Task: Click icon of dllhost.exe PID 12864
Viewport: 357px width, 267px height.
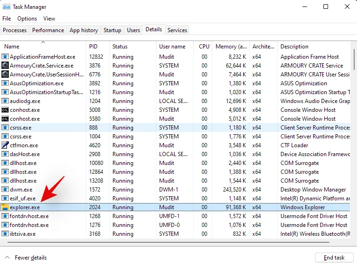Action: (x=5, y=171)
